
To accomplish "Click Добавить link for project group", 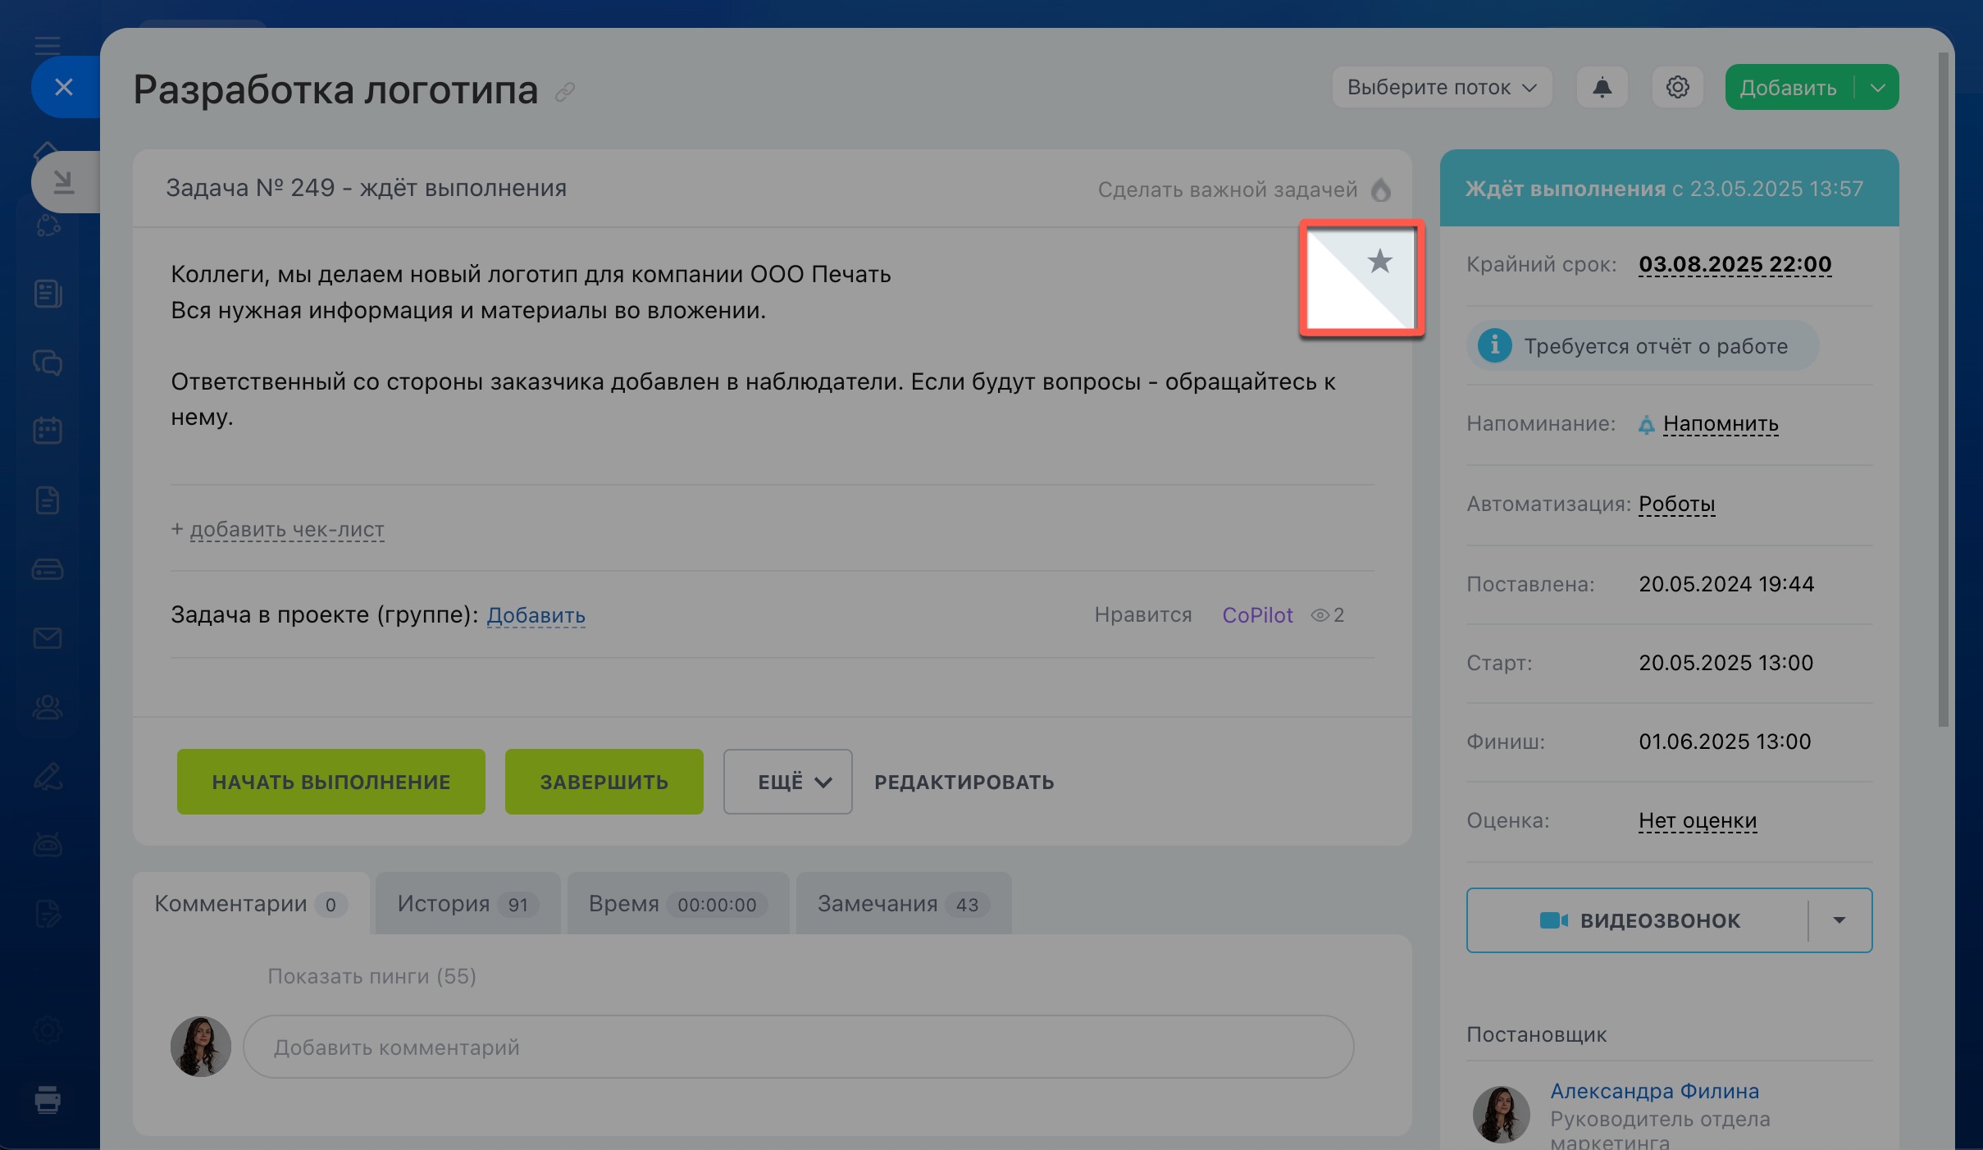I will click(536, 615).
